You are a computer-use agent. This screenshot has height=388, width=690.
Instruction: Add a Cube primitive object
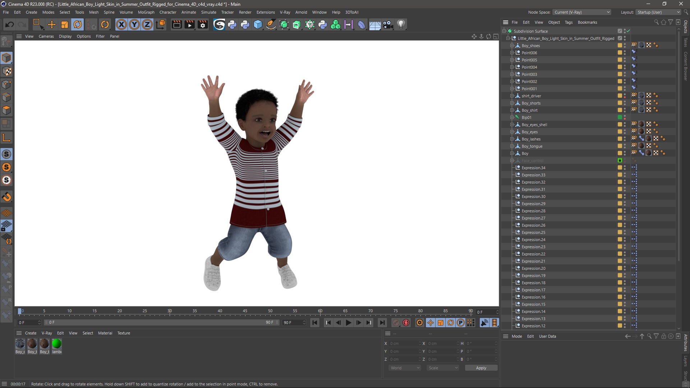(258, 24)
